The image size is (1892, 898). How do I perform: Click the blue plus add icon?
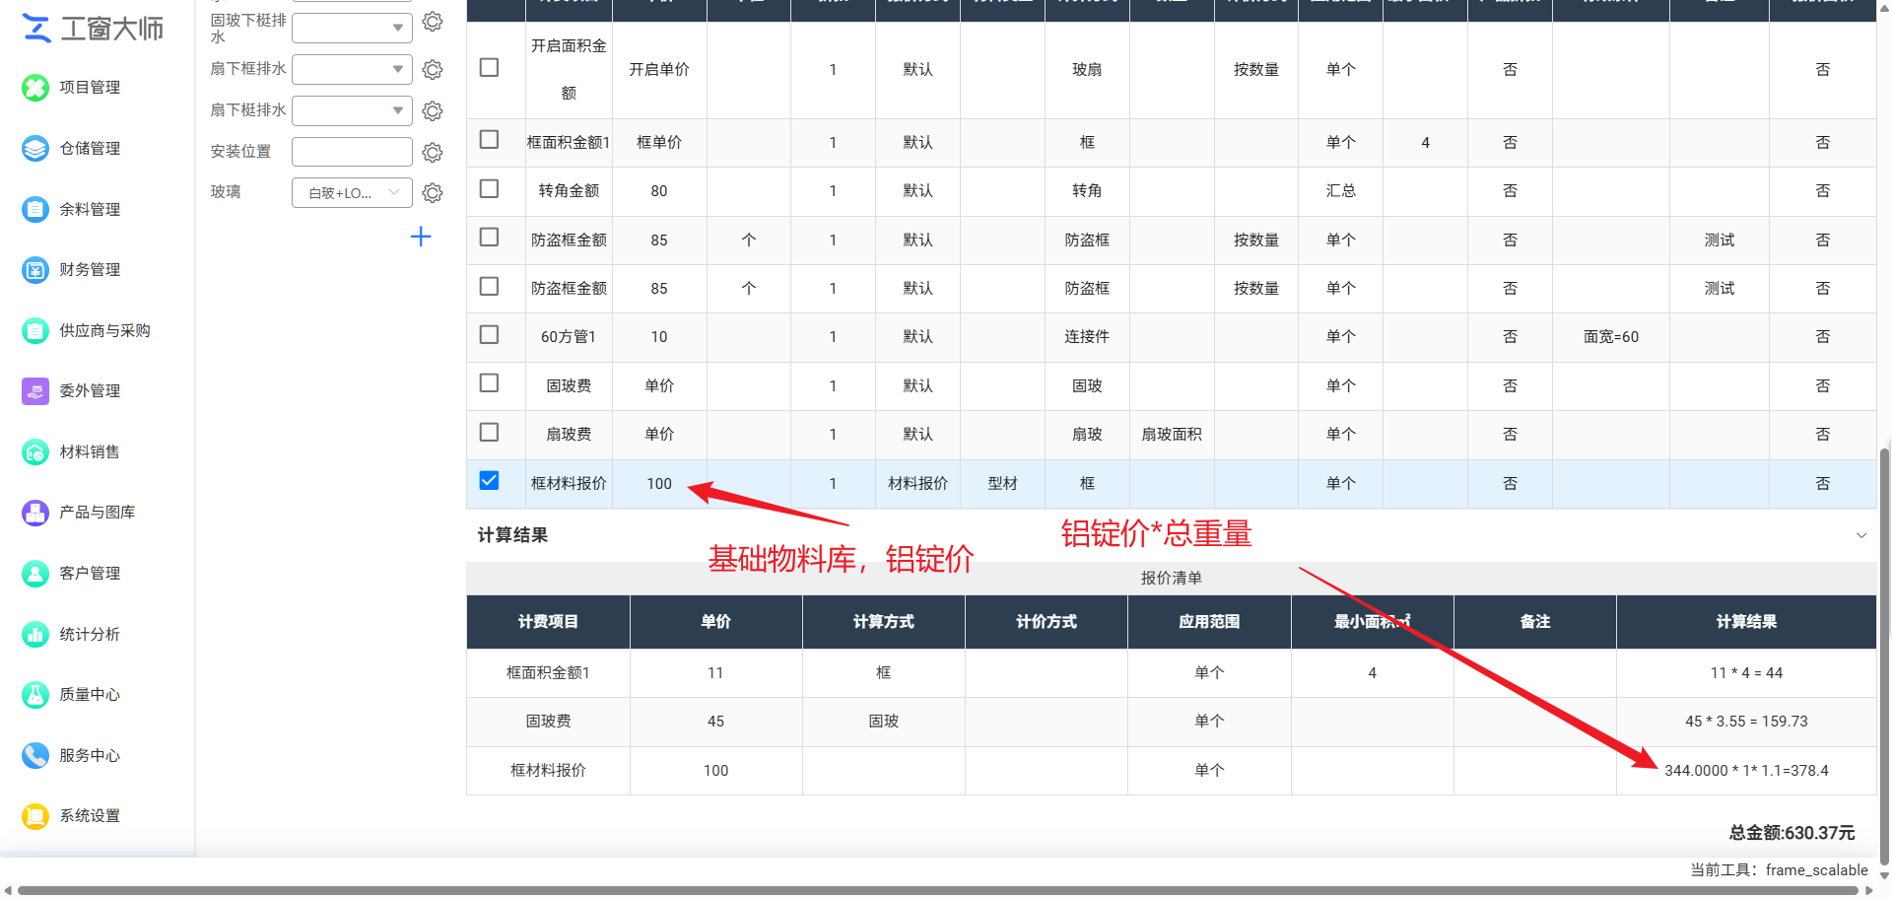click(421, 237)
